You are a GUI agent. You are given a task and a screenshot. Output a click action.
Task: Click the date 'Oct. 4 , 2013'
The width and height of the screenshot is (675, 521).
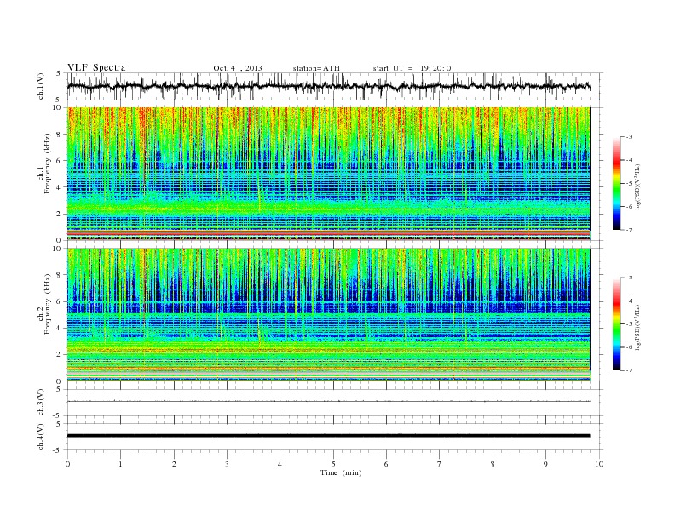click(238, 68)
